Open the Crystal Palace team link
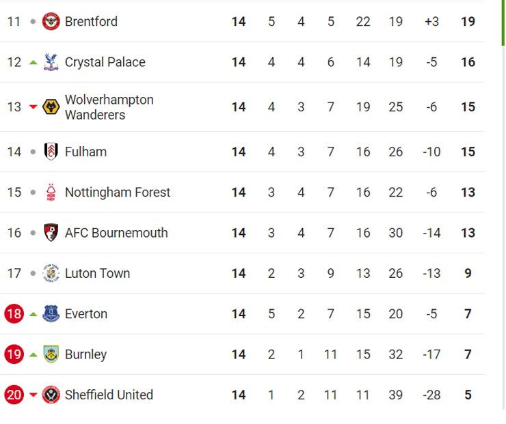506x424 pixels. coord(105,62)
